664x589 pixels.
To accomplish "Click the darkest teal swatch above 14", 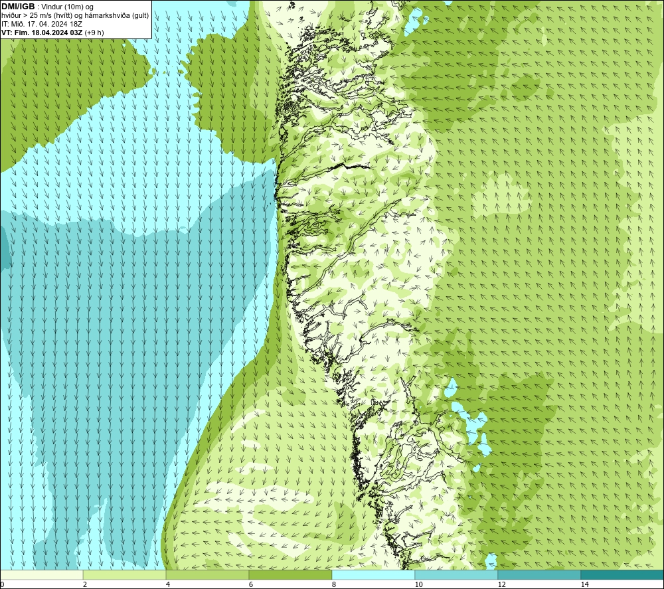I will click(622, 575).
